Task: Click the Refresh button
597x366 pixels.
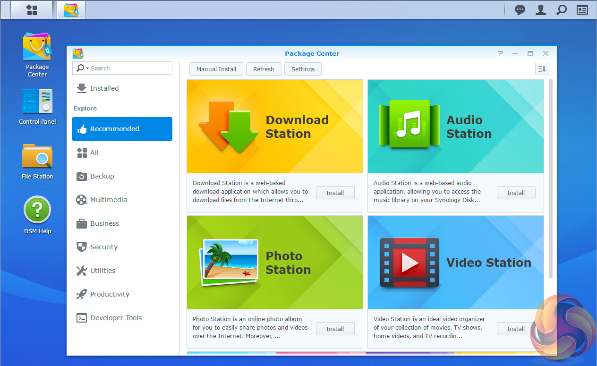Action: 264,69
